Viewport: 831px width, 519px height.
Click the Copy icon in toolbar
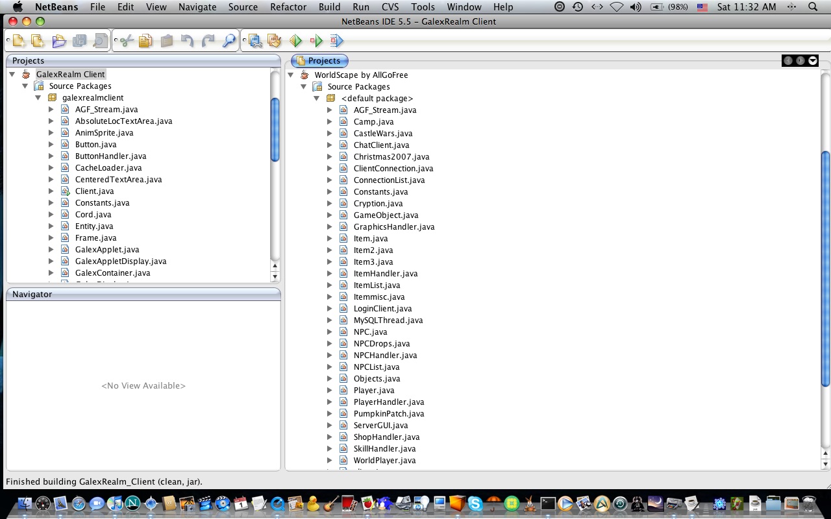[x=145, y=42]
